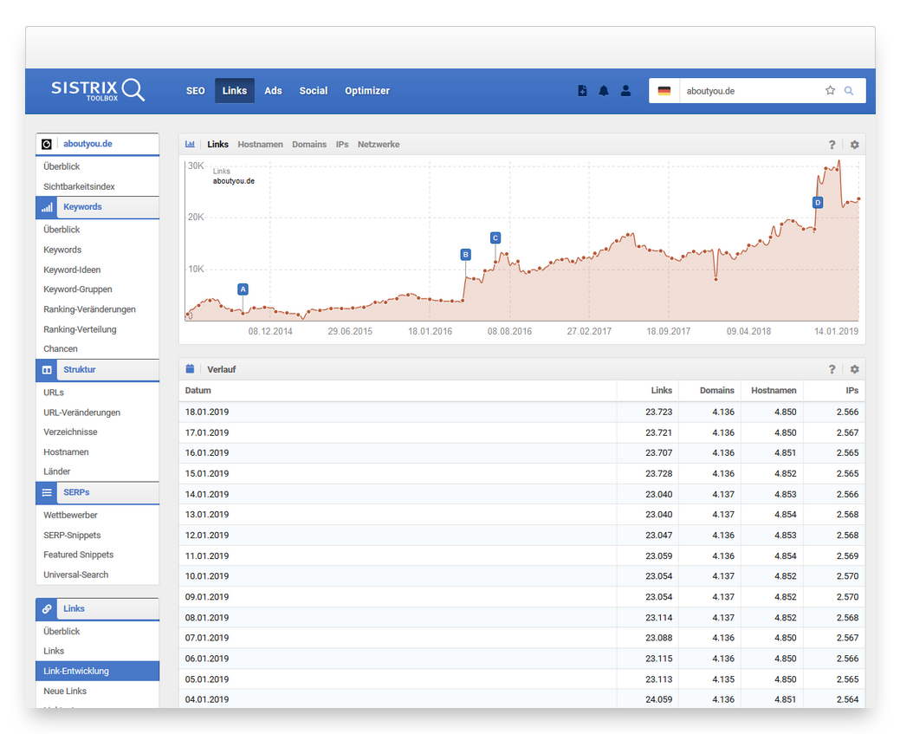Switch to the Optimizer module tab

pos(367,91)
